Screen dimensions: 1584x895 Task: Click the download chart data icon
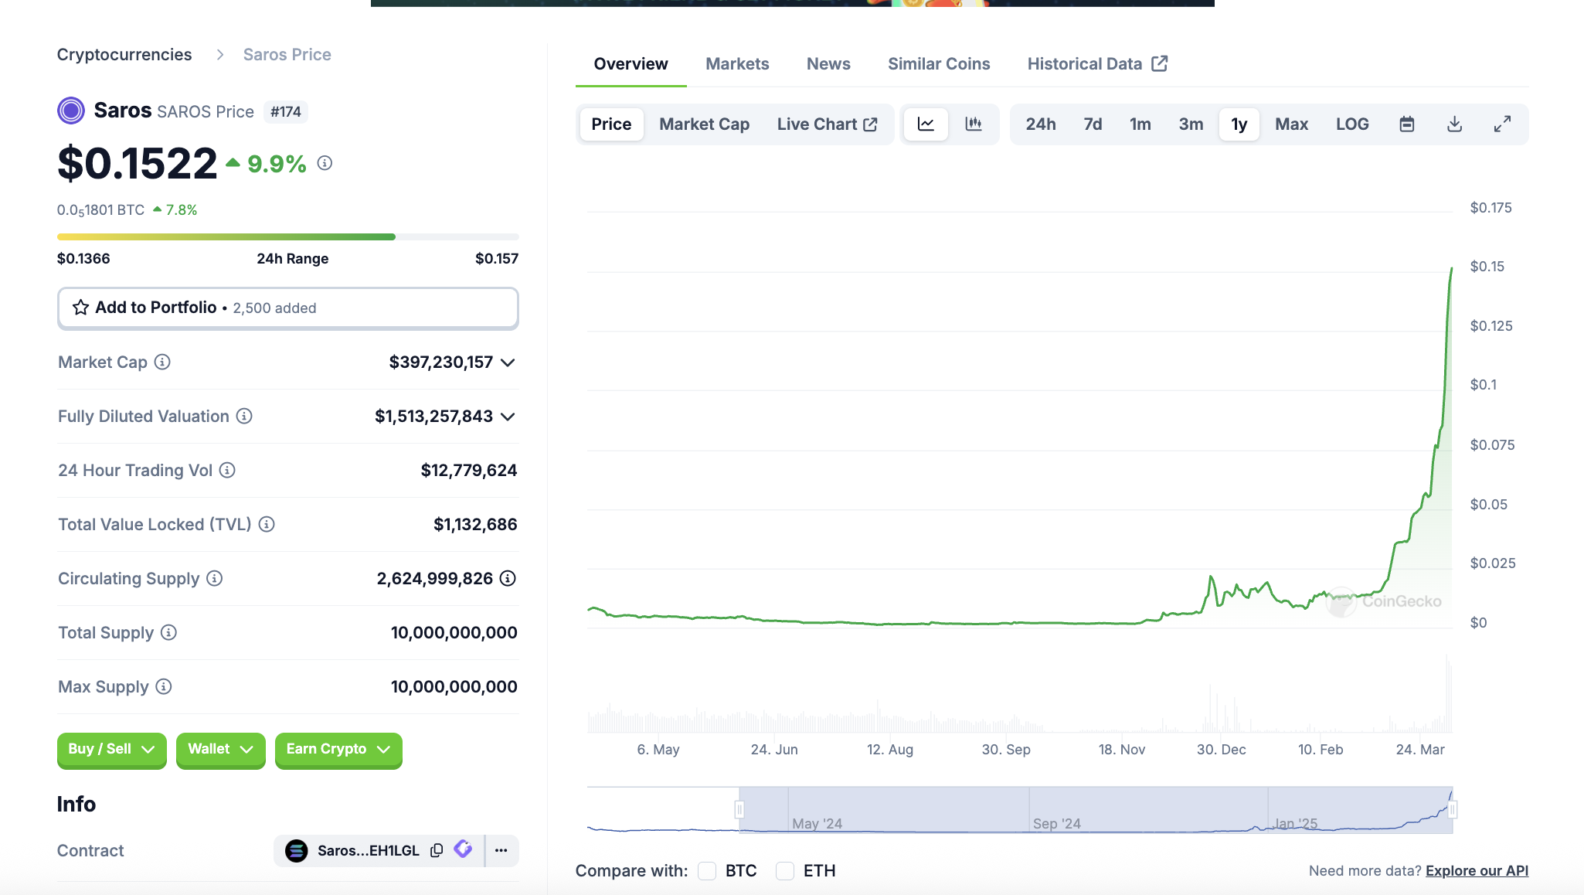(x=1454, y=124)
